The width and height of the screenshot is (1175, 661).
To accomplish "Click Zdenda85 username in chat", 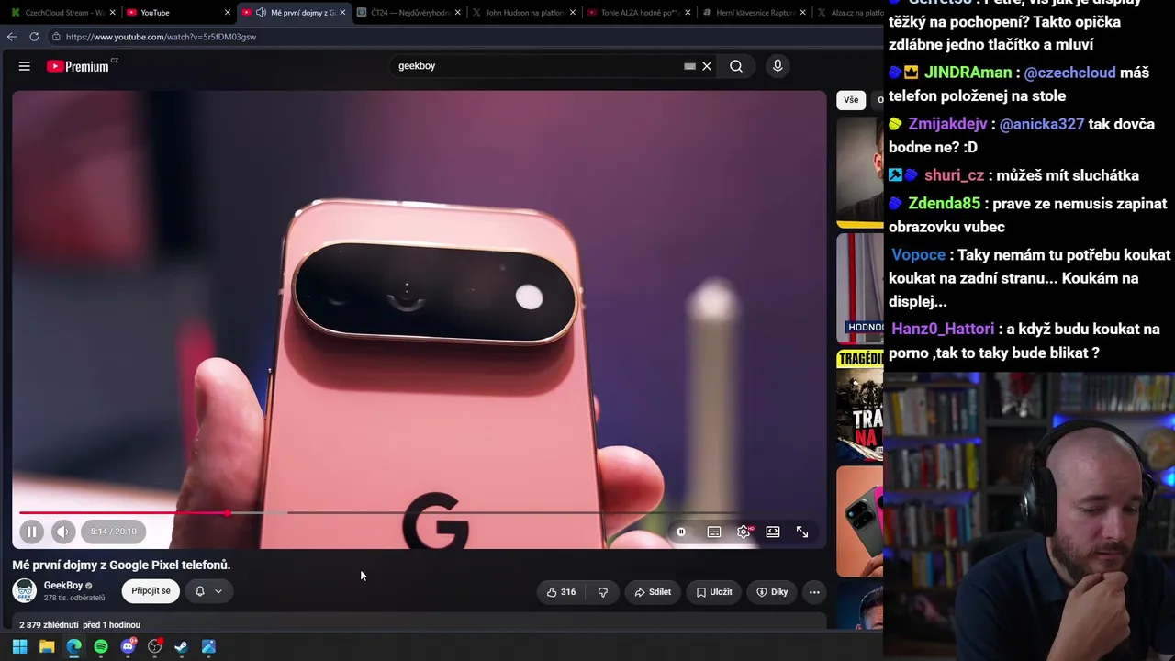I will [x=944, y=204].
